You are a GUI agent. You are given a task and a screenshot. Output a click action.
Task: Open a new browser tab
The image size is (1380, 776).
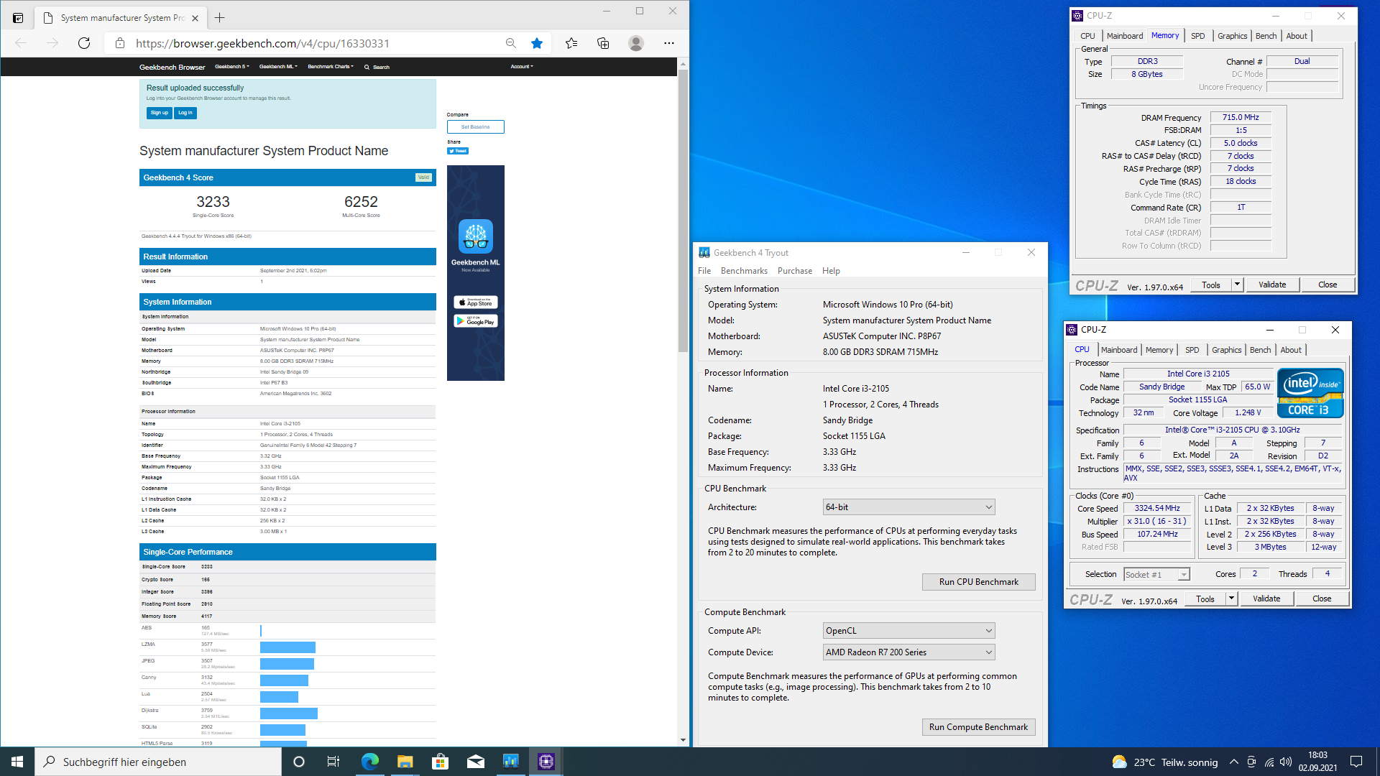click(x=220, y=18)
